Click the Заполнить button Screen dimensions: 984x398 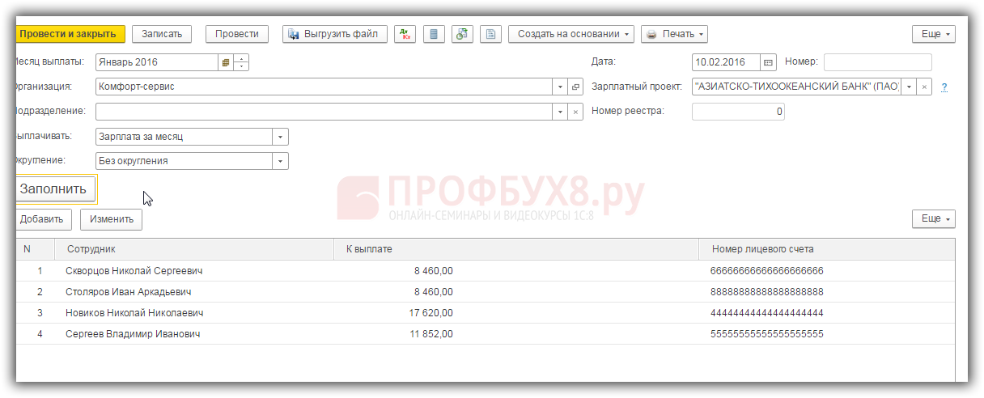(x=54, y=189)
